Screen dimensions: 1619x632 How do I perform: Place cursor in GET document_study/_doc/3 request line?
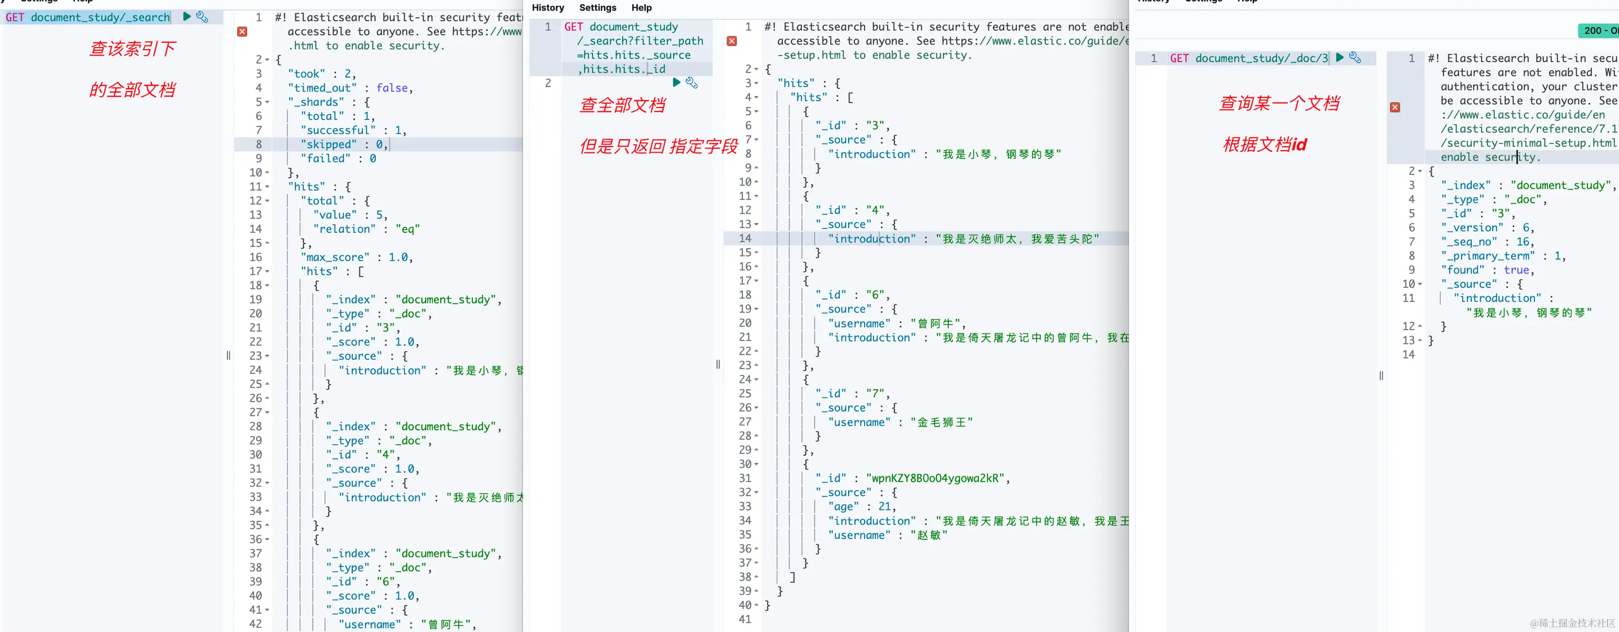click(1249, 58)
